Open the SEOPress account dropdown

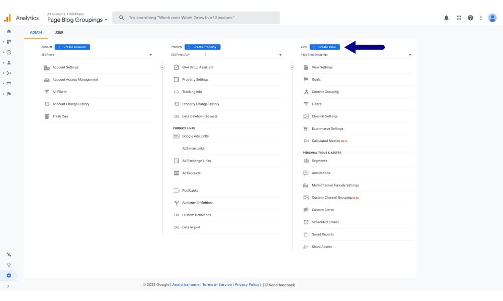click(x=97, y=55)
